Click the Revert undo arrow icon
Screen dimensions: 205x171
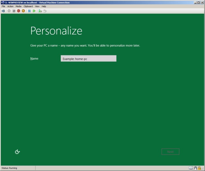pos(45,11)
